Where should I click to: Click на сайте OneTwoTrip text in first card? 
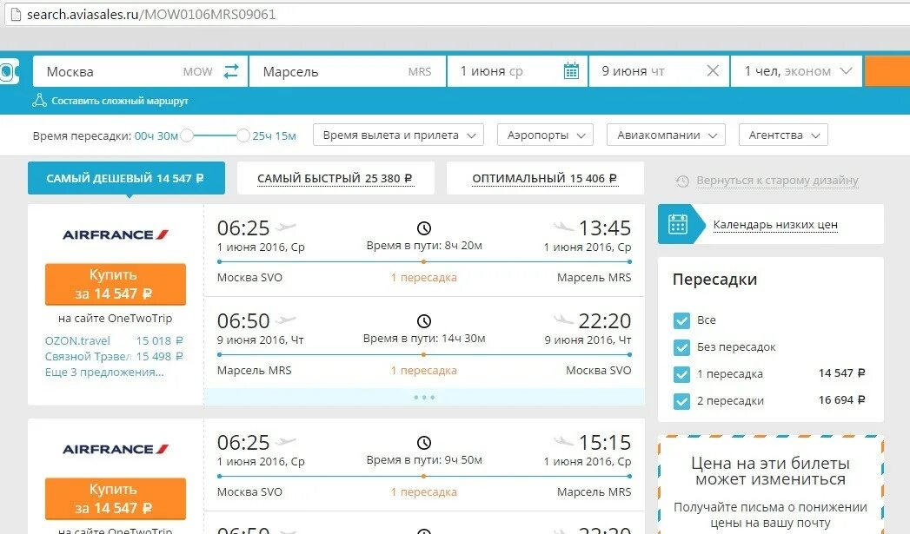pyautogui.click(x=115, y=319)
